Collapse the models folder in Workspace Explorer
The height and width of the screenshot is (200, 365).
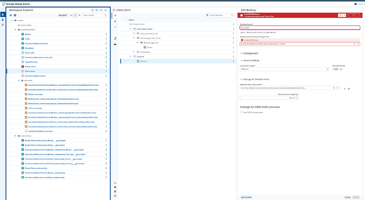point(12,21)
